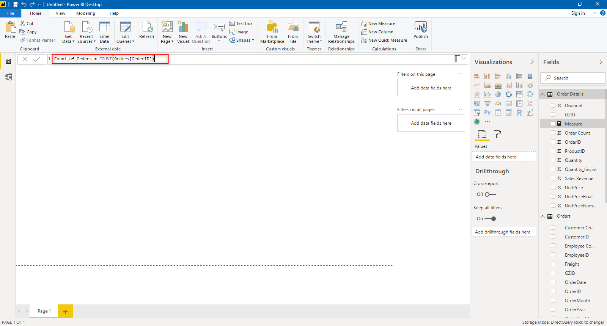607x326 pixels.
Task: Switch to Model view in sidebar
Action: click(x=8, y=77)
